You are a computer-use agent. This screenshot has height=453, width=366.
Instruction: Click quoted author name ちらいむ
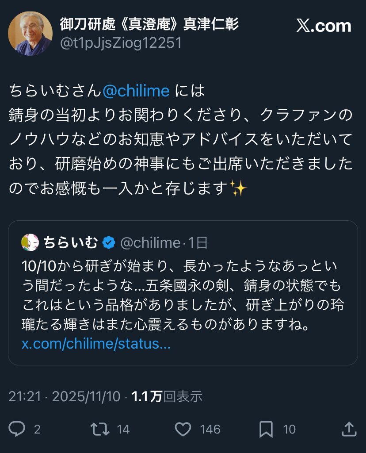point(70,242)
